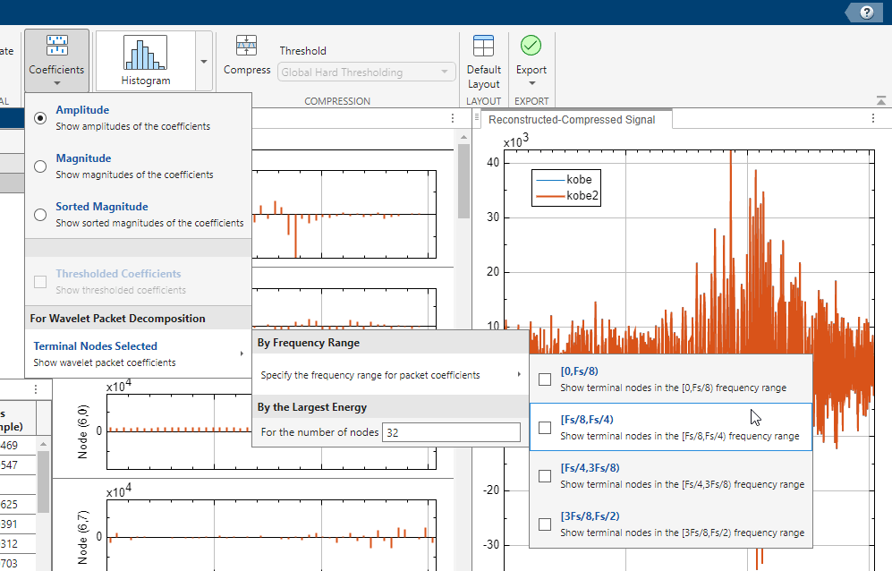Image resolution: width=892 pixels, height=571 pixels.
Task: Expand the Export dropdown arrow
Action: pos(531,85)
